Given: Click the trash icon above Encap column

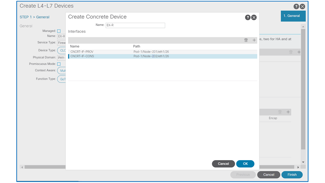Looking at the screenshot, I should click(x=280, y=112).
